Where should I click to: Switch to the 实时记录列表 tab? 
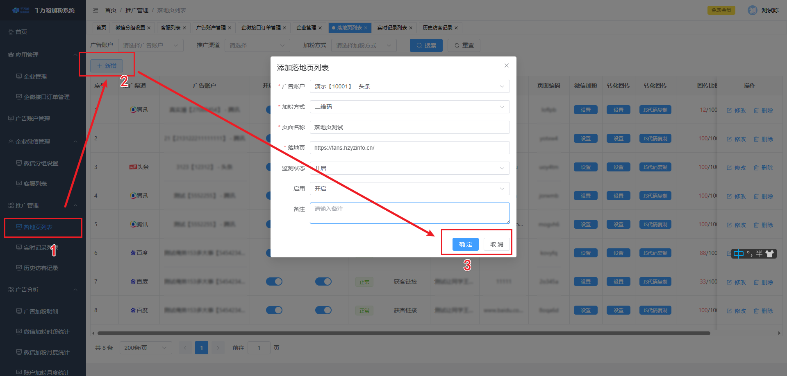click(392, 28)
